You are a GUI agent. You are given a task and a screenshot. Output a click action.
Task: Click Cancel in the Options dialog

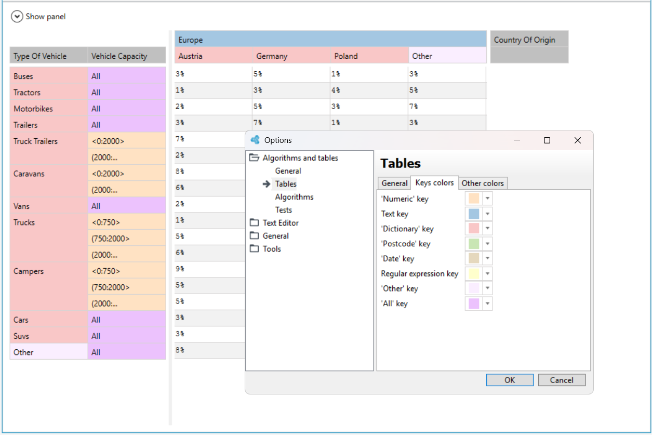[562, 380]
